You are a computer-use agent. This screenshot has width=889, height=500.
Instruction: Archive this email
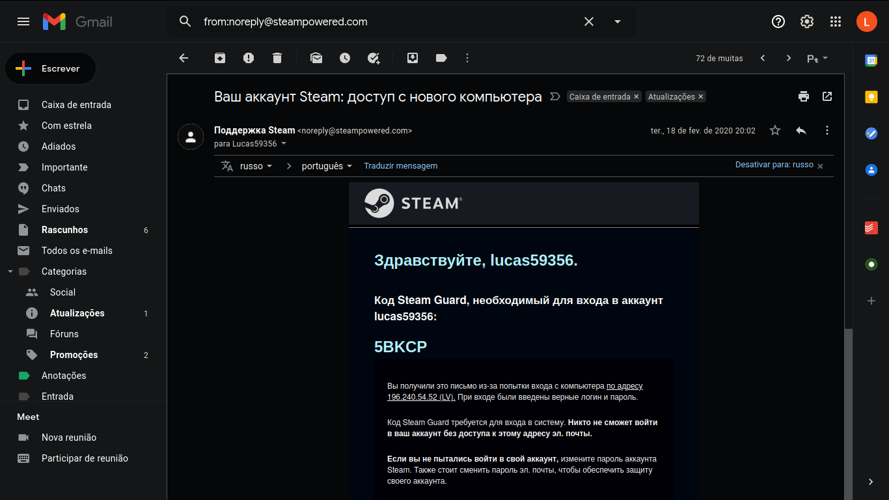(220, 58)
